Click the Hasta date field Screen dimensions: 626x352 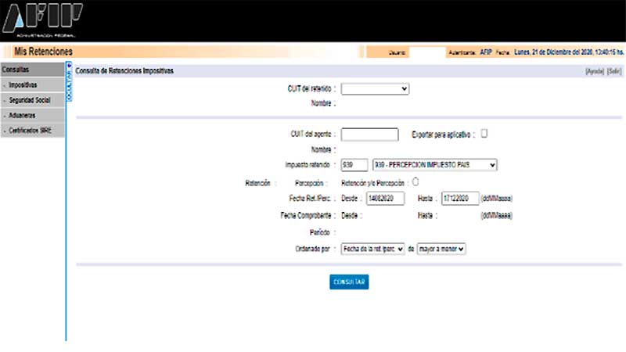click(460, 198)
